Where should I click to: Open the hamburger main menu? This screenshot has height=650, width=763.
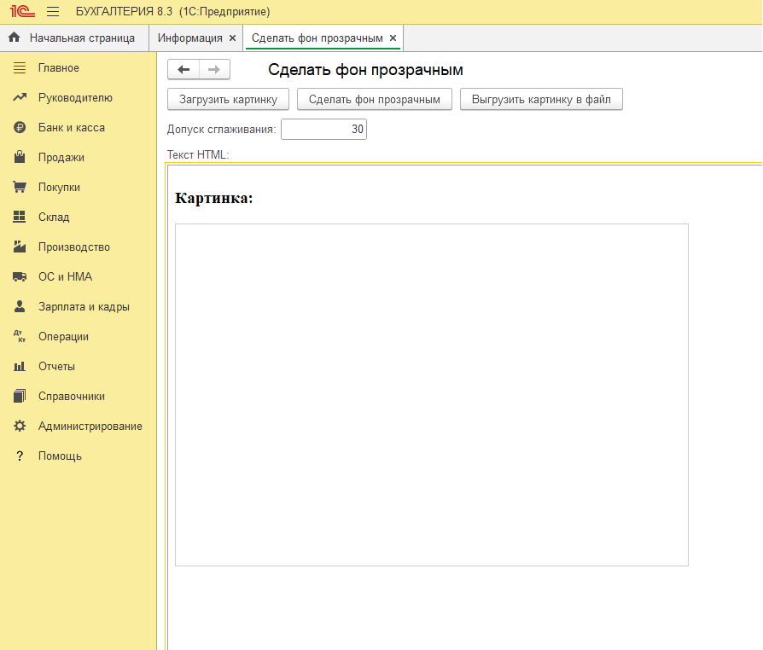[53, 12]
